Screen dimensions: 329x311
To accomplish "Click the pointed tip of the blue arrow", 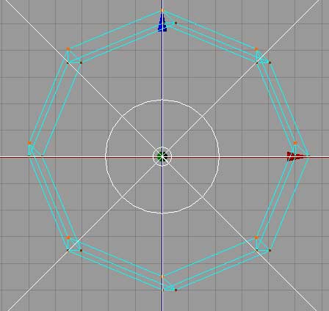I will [162, 12].
